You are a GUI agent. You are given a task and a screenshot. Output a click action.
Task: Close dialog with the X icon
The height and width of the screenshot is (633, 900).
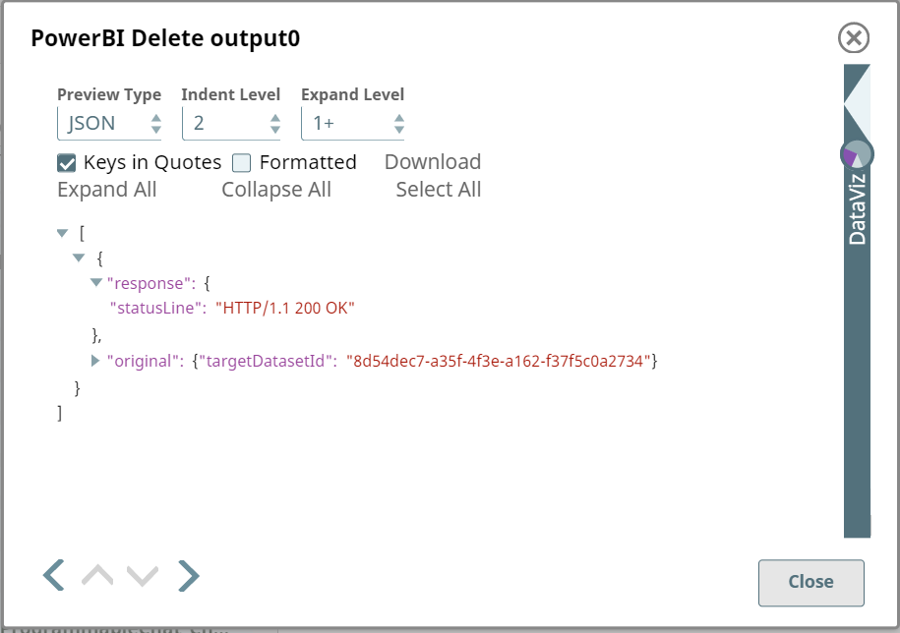[854, 37]
